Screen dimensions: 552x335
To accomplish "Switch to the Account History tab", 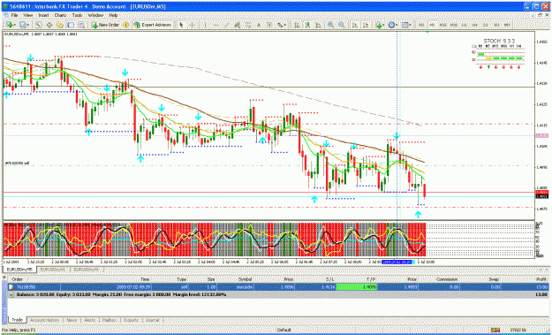I will point(44,320).
